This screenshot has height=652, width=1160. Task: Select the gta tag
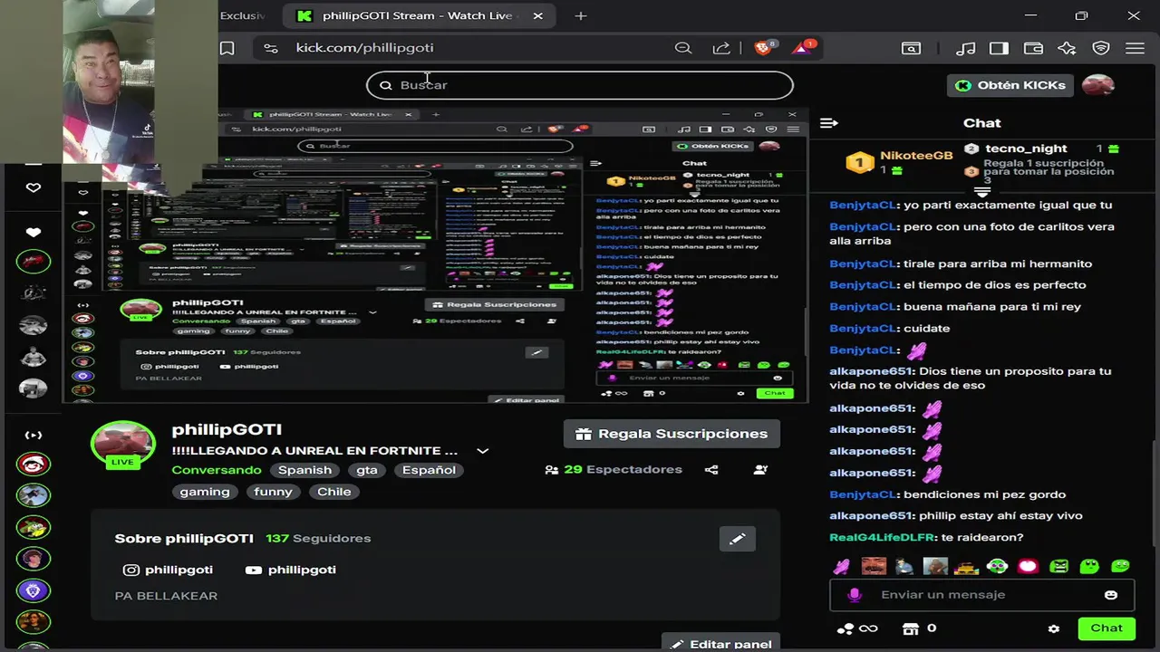pos(367,470)
